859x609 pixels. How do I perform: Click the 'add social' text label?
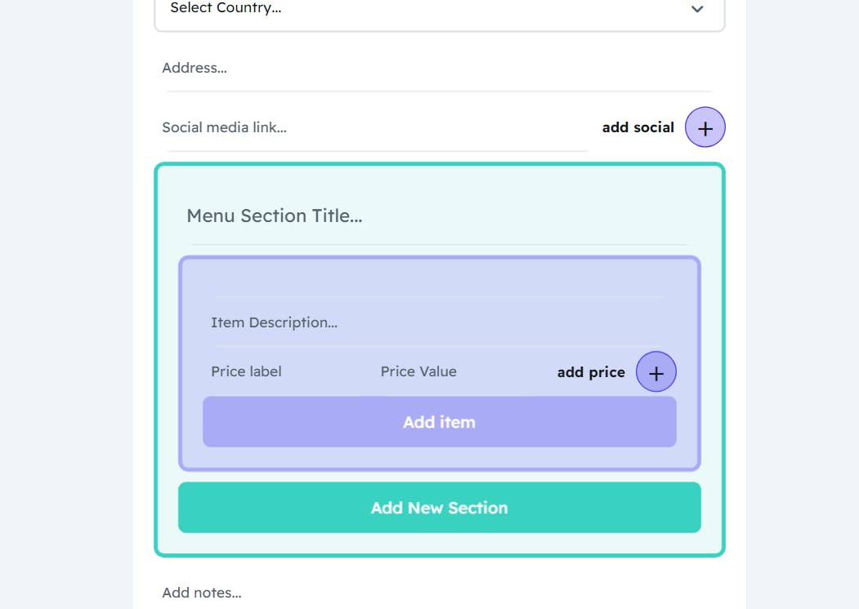(x=638, y=127)
